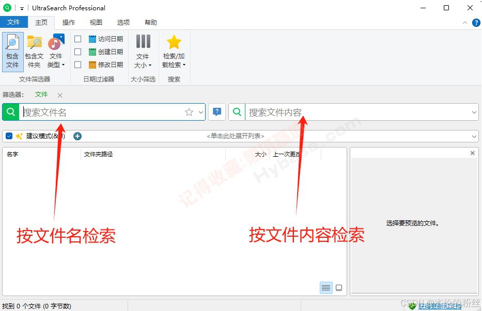This screenshot has width=482, height=311.
Task: Click the file content search magnifier icon
Action: (237, 112)
